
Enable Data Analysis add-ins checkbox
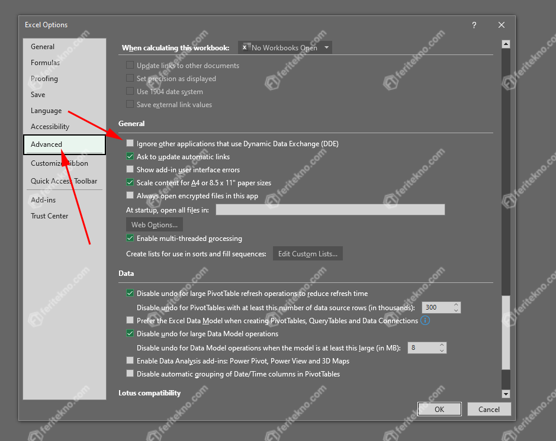tap(130, 360)
